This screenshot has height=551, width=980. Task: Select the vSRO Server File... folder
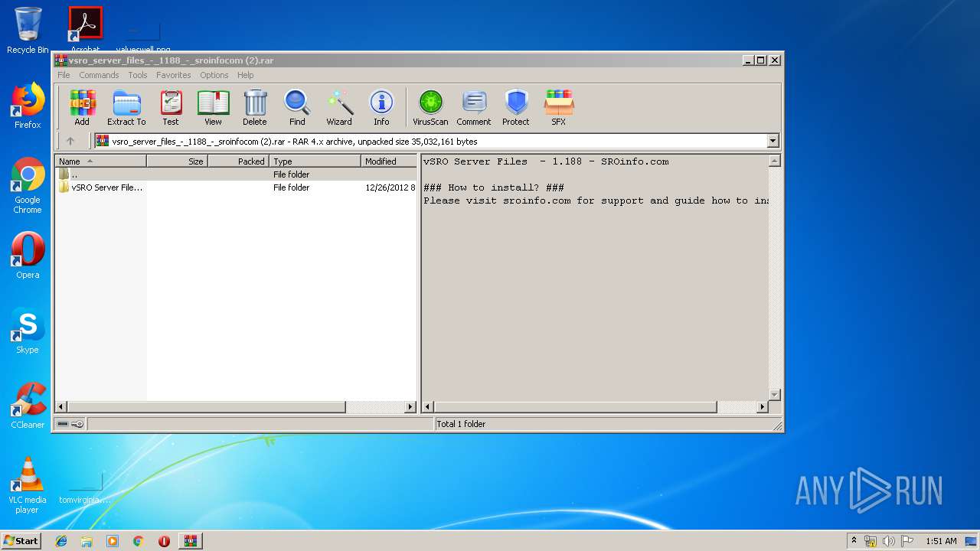101,187
